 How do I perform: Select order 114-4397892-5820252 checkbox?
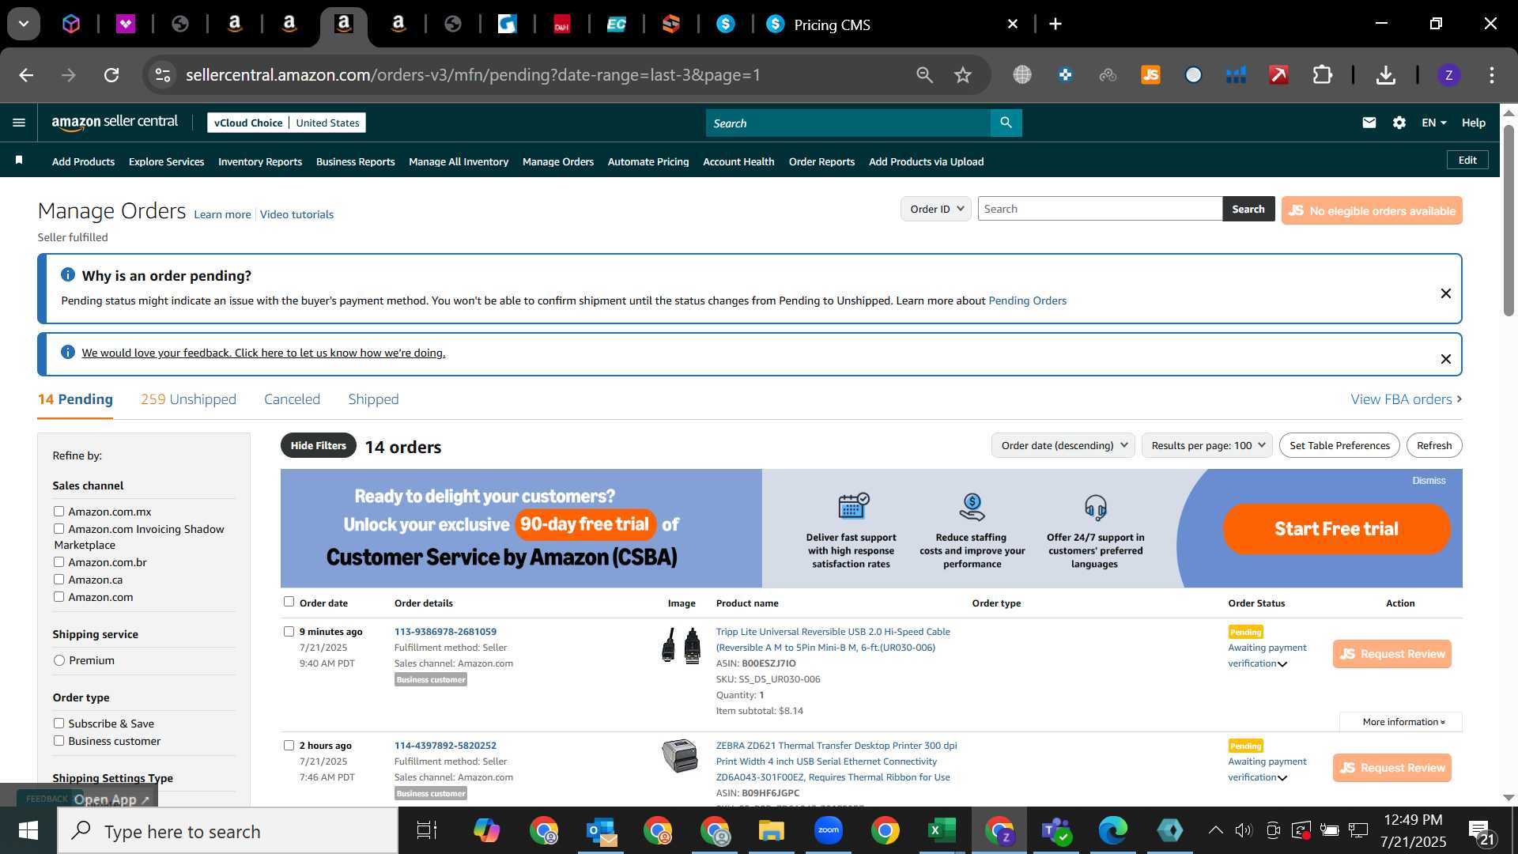[x=289, y=746]
